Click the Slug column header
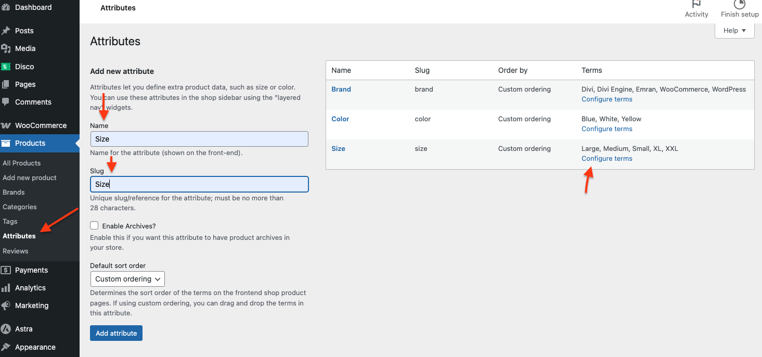 [x=422, y=70]
